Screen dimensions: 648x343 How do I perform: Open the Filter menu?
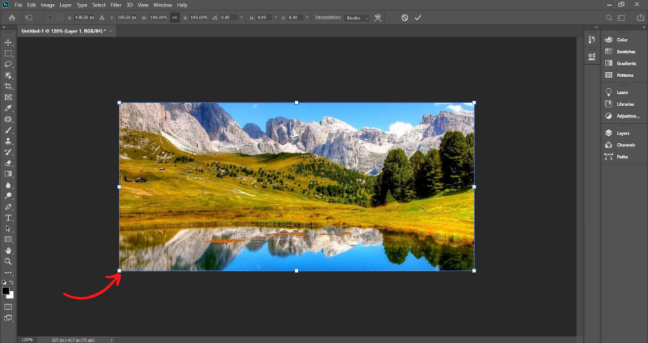pyautogui.click(x=116, y=5)
